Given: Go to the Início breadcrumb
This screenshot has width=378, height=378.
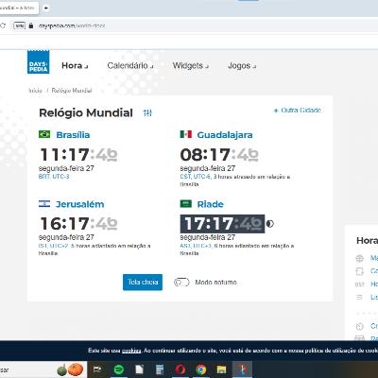Looking at the screenshot, I should [35, 91].
